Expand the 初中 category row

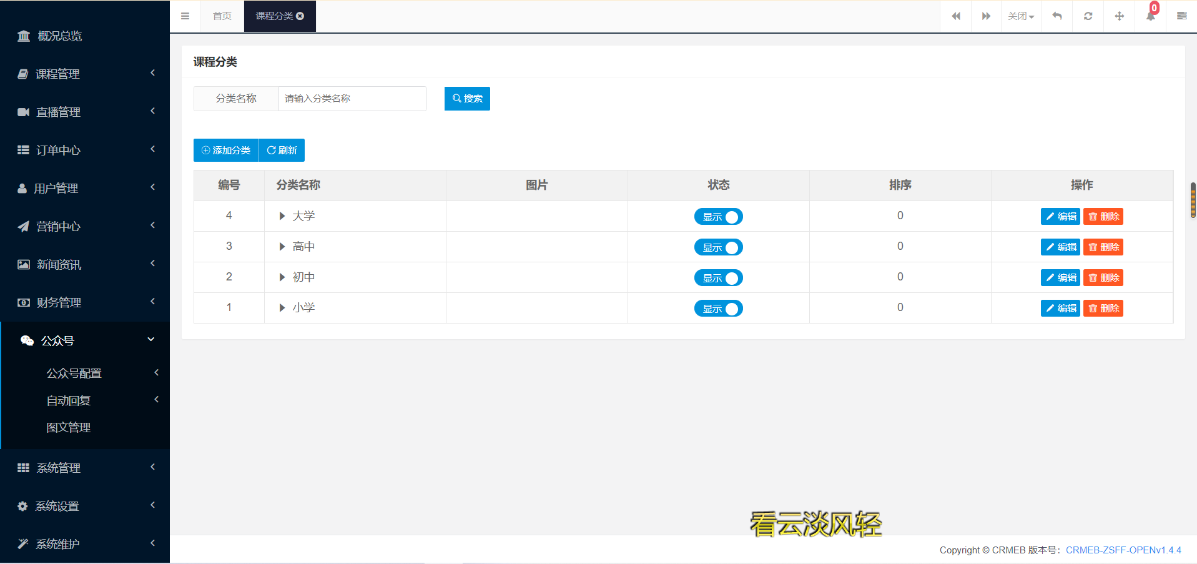point(282,277)
